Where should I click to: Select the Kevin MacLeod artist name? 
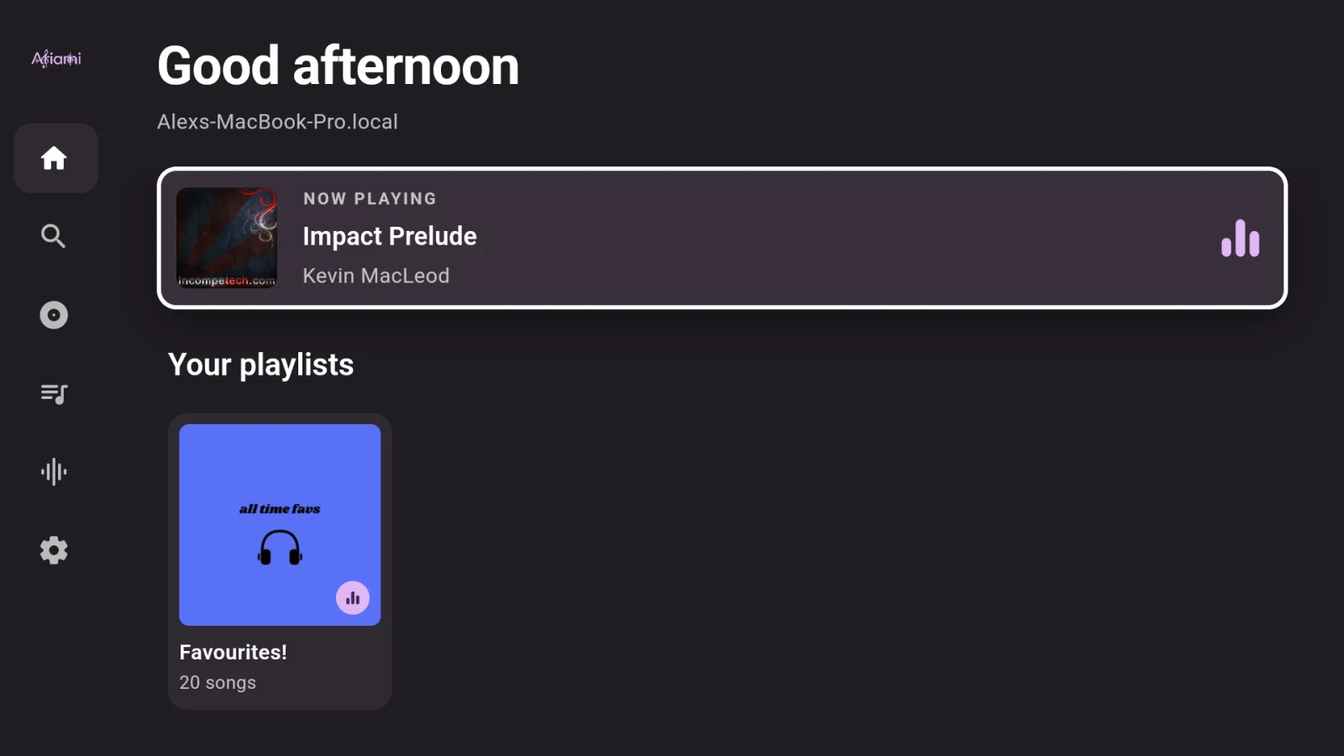pos(376,276)
